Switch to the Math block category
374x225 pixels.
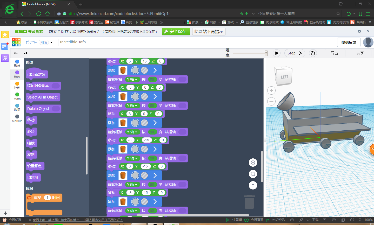17,96
